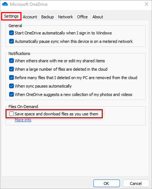Uncheck pause sync on metered network

tap(11, 41)
